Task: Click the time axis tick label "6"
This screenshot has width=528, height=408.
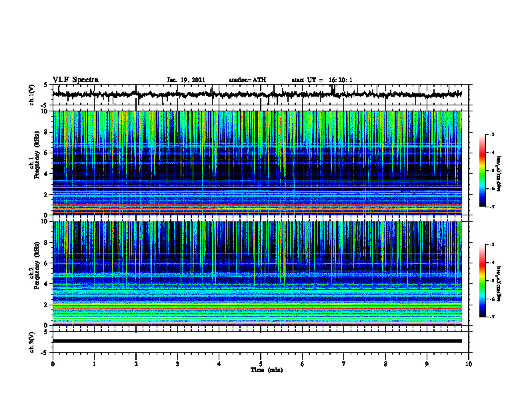Action: coord(303,364)
